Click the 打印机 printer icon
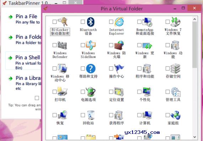 (x=63, y=92)
